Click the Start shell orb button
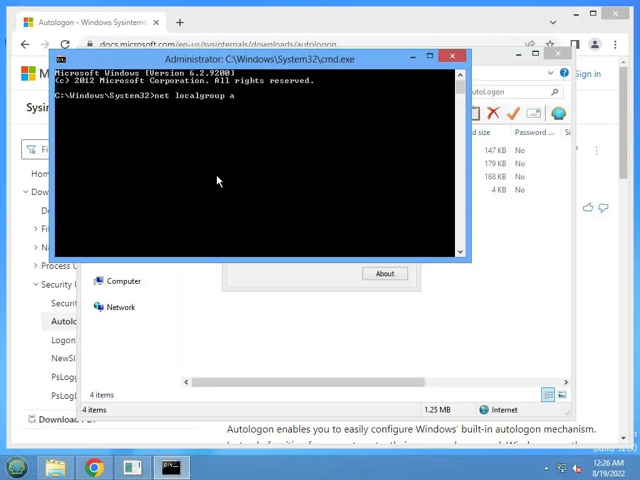640x480 pixels. (x=16, y=467)
